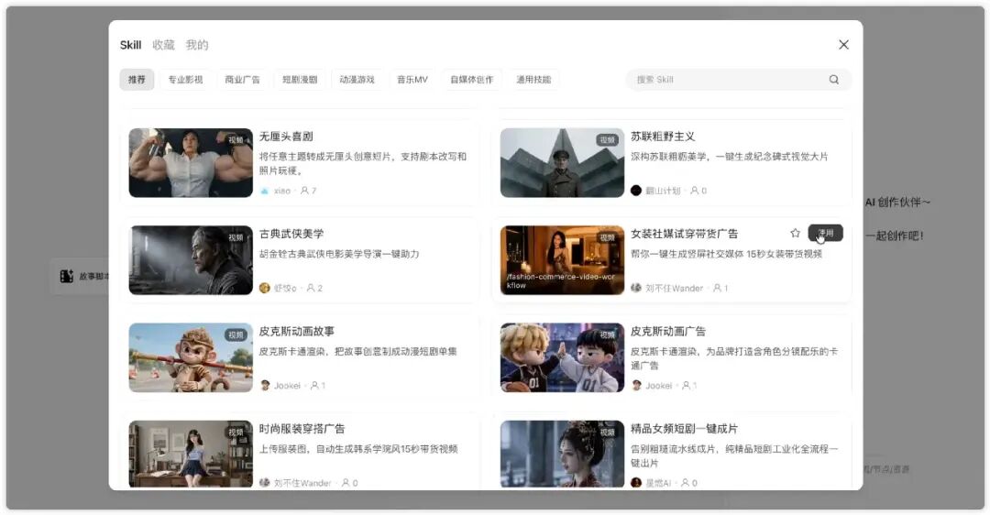The width and height of the screenshot is (990, 515).
Task: Click the 星燃AI author avatar
Action: pos(636,483)
